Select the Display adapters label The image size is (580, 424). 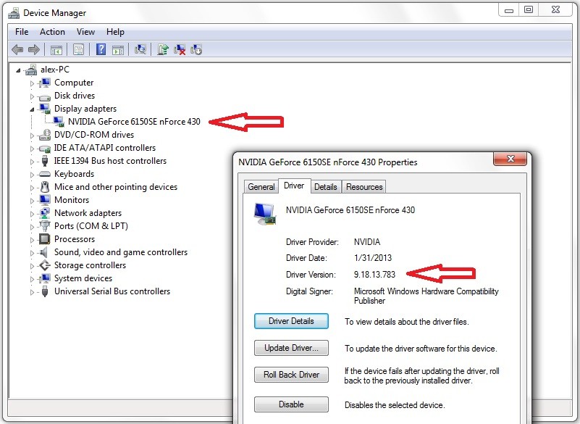point(85,109)
